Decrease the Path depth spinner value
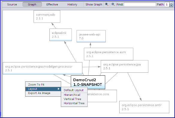Viewport: 175px width, 118px height. [171, 6]
